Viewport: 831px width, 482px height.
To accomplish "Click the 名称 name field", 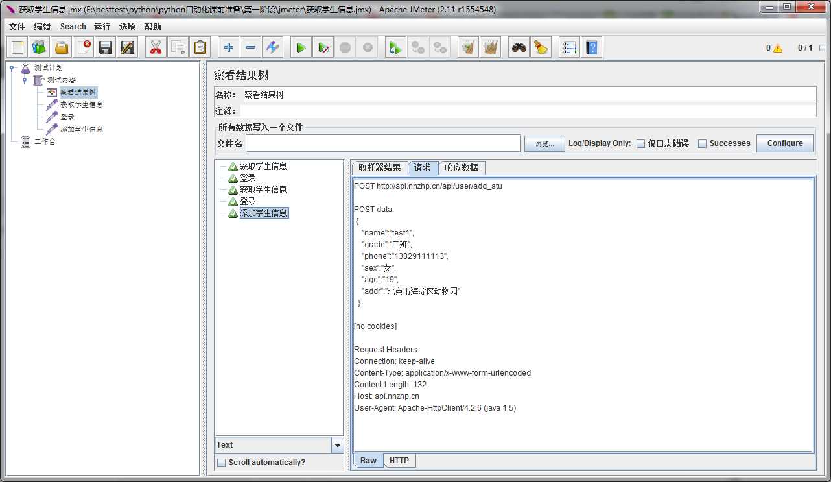I will (529, 95).
